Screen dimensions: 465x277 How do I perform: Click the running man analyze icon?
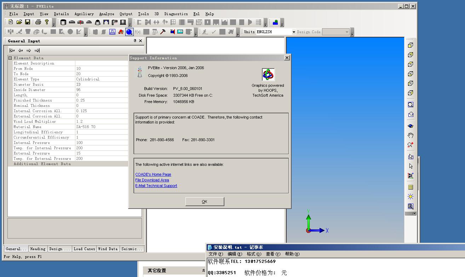pos(205,32)
